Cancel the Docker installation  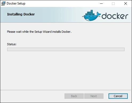(118, 96)
